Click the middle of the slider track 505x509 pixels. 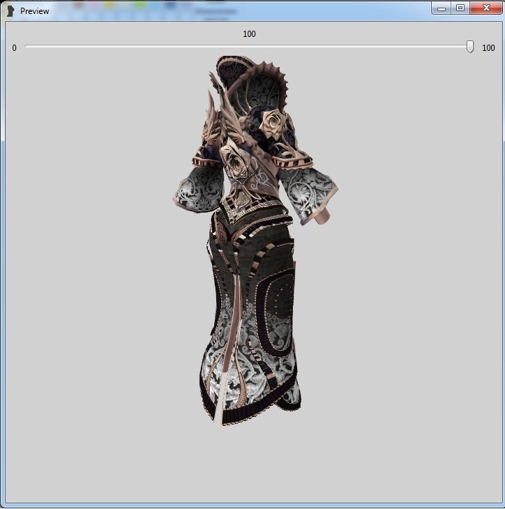pos(248,47)
